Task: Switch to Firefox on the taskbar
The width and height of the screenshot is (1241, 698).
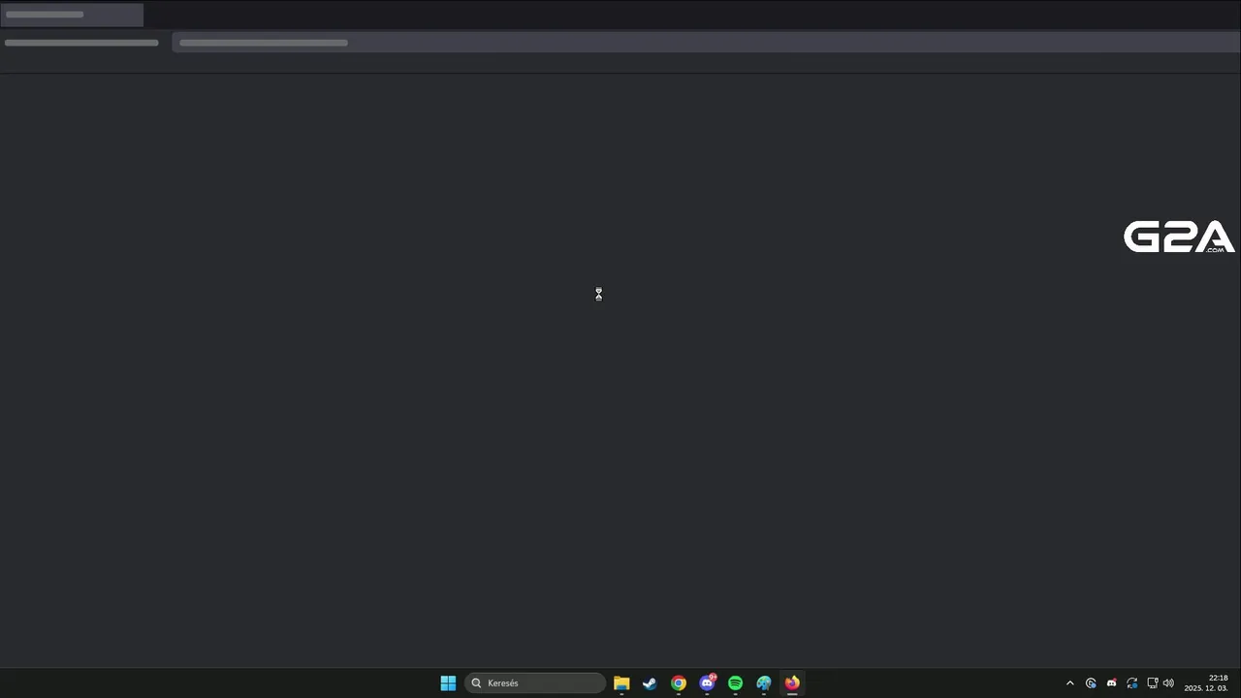Action: pos(792,683)
